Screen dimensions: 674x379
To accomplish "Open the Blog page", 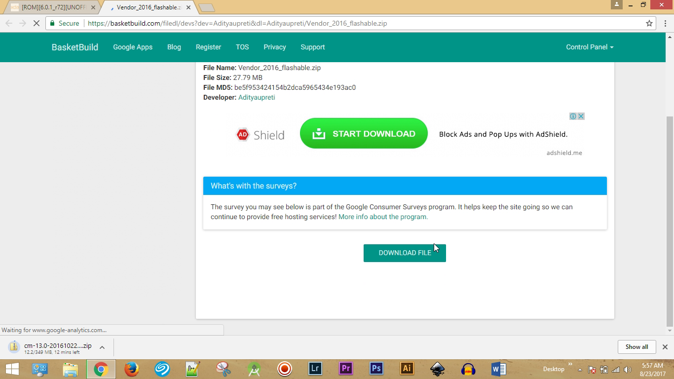I will click(174, 47).
